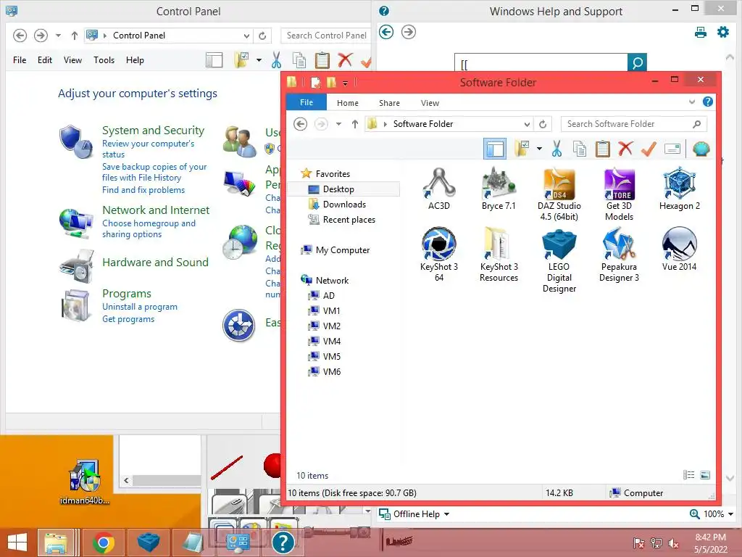Click the Search Software Folder field

point(633,124)
